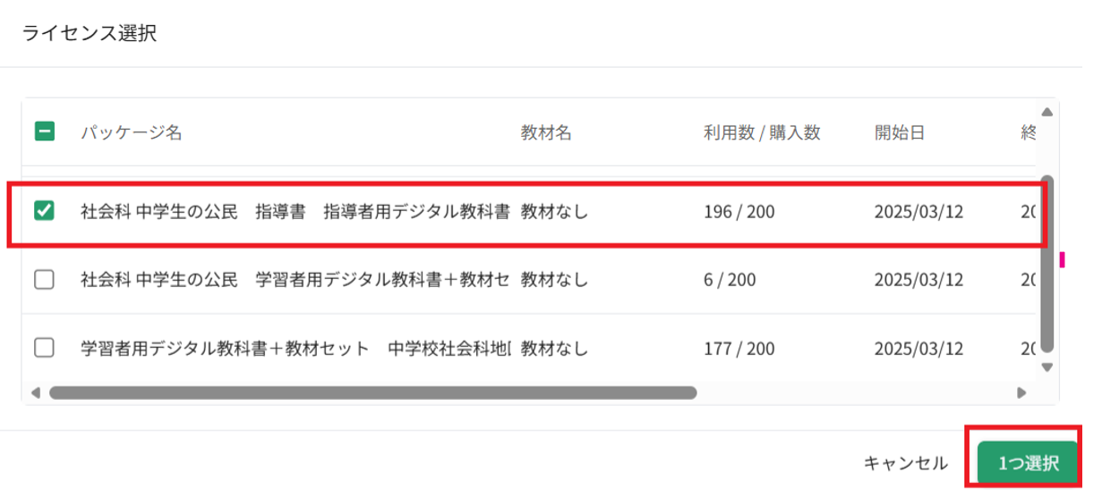The height and width of the screenshot is (499, 1102).
Task: Select the 社会科 中学生の公民 指導書 package row
Action: (x=295, y=212)
